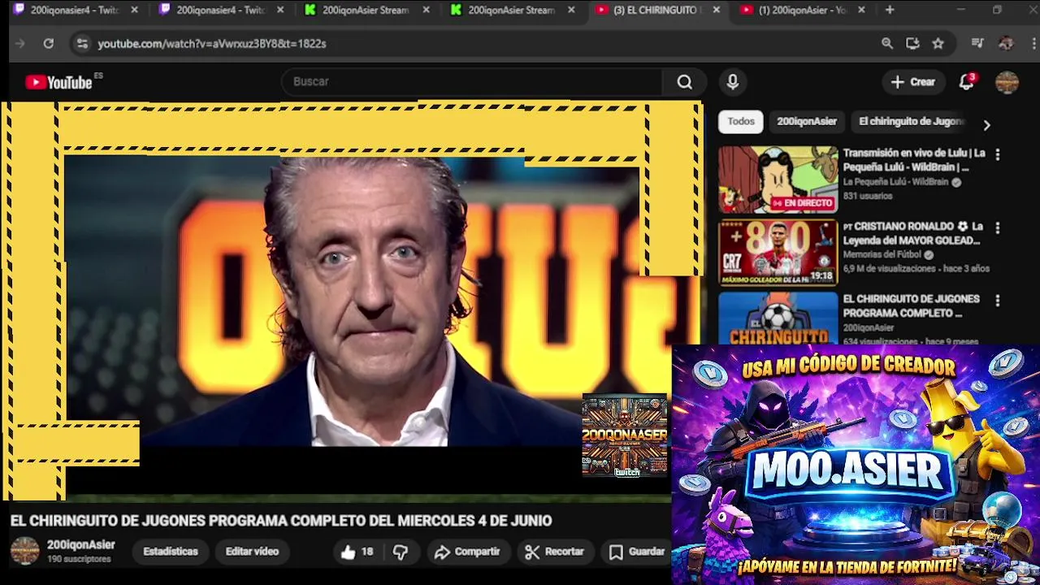Select the Todos filter chip
Screen dimensions: 1040x585
tap(741, 121)
